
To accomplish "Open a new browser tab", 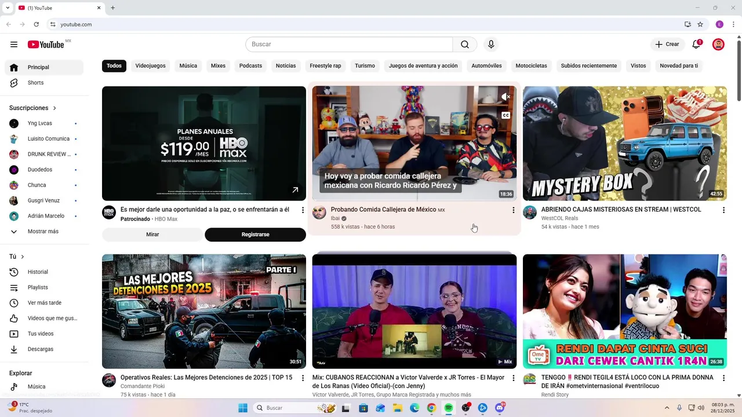I will click(112, 8).
